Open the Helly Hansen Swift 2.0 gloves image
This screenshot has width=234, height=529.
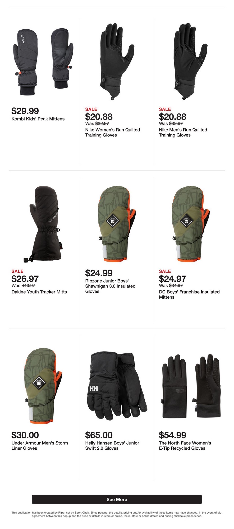tap(117, 386)
